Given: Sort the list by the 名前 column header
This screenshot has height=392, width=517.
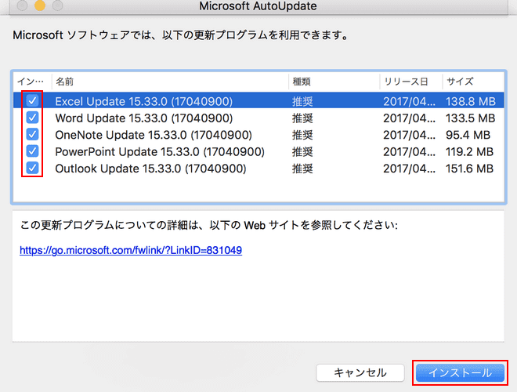Looking at the screenshot, I should click(64, 82).
